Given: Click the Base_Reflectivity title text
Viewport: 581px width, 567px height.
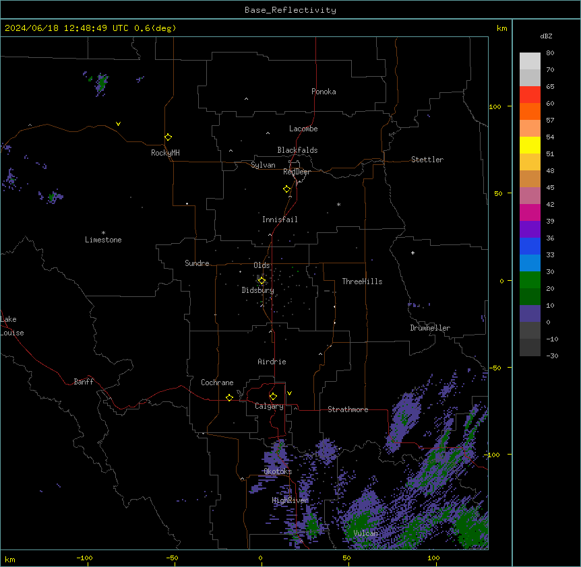Looking at the screenshot, I should (290, 10).
